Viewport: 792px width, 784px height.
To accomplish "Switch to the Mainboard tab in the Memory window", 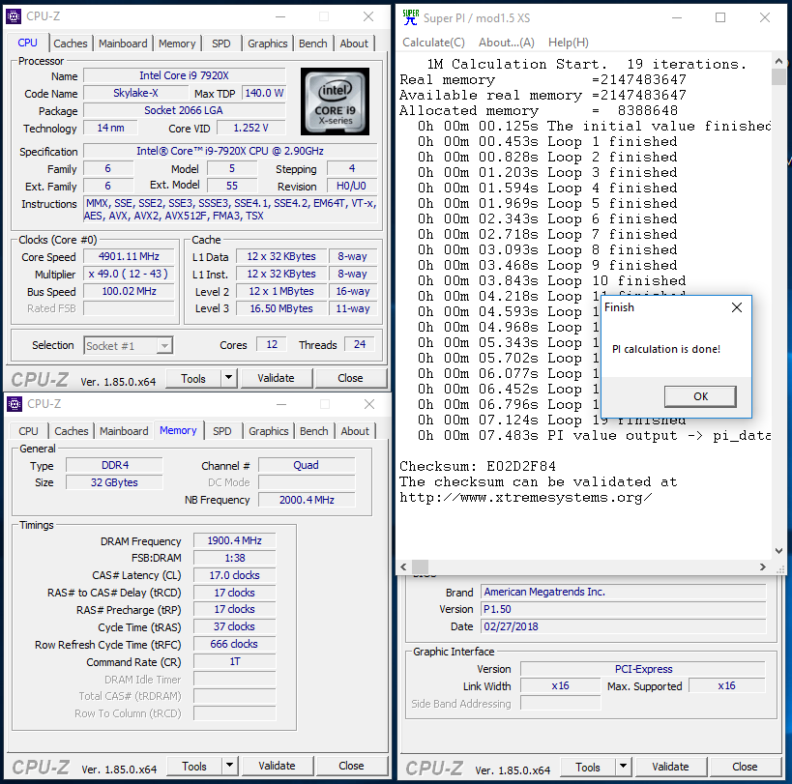I will tap(124, 431).
